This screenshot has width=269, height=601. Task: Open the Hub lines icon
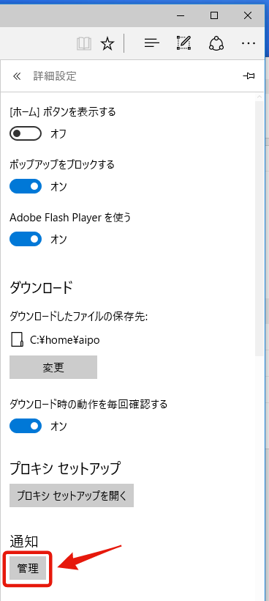point(152,43)
